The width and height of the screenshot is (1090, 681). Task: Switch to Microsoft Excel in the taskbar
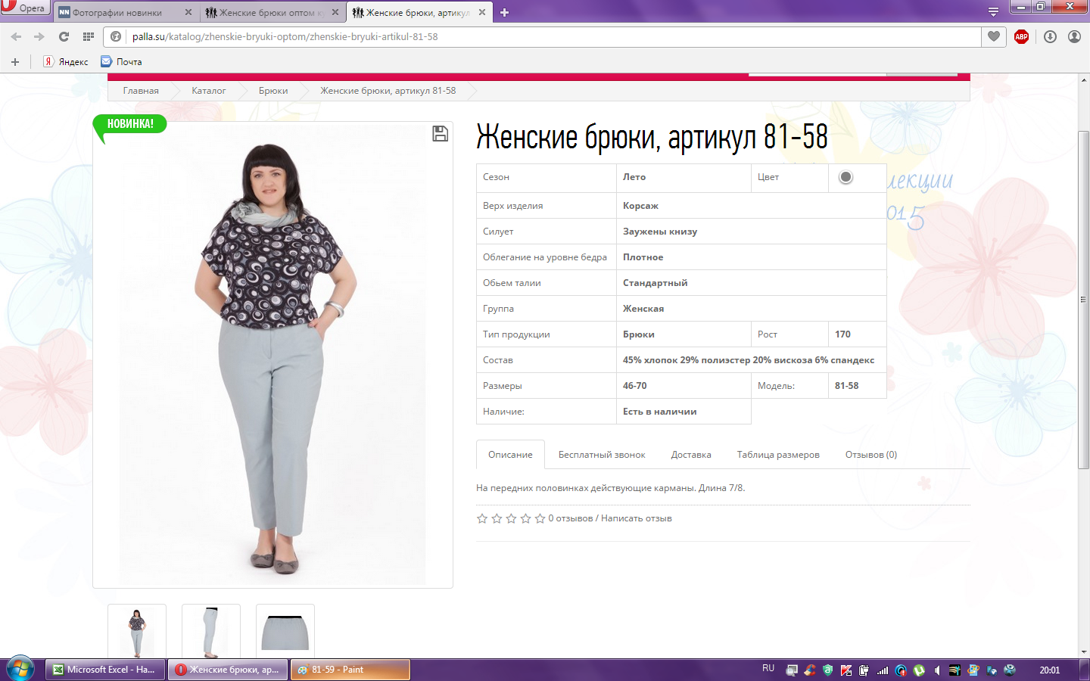[105, 670]
